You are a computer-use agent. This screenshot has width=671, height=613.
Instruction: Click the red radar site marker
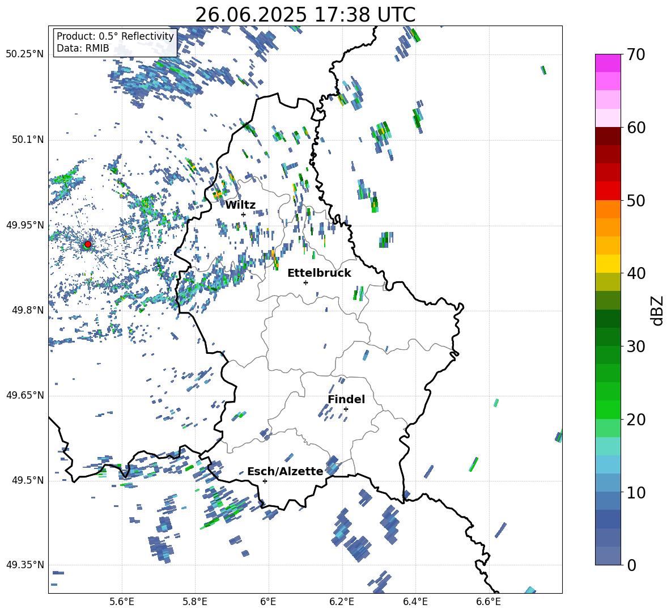pos(88,244)
